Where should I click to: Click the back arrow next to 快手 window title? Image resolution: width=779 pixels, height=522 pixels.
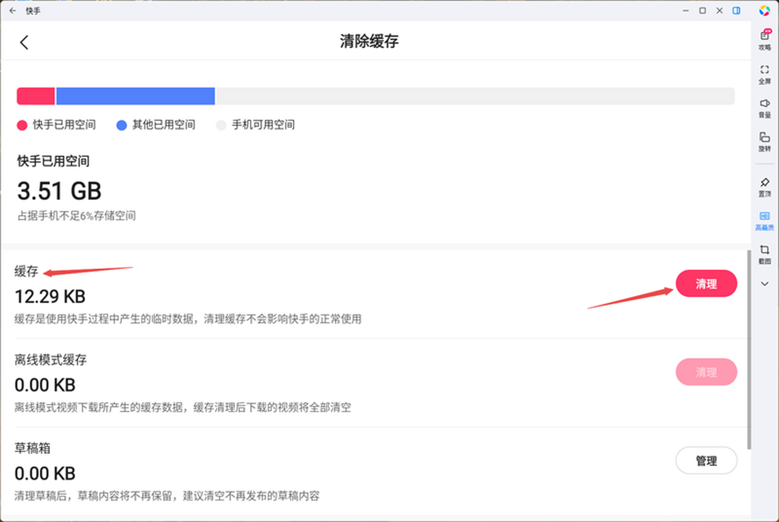click(x=12, y=10)
